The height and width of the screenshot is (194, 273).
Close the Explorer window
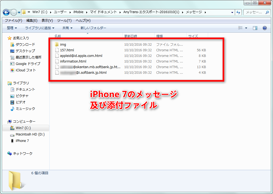[265, 3]
